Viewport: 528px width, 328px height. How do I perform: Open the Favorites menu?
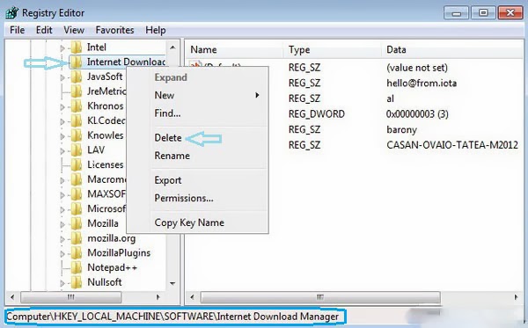coord(114,30)
